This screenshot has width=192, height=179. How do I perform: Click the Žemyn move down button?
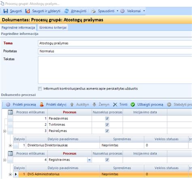tap(101, 104)
